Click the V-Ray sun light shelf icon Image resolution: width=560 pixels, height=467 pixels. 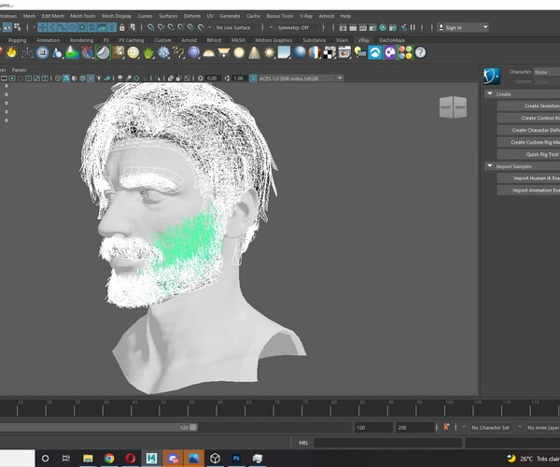coord(269,52)
